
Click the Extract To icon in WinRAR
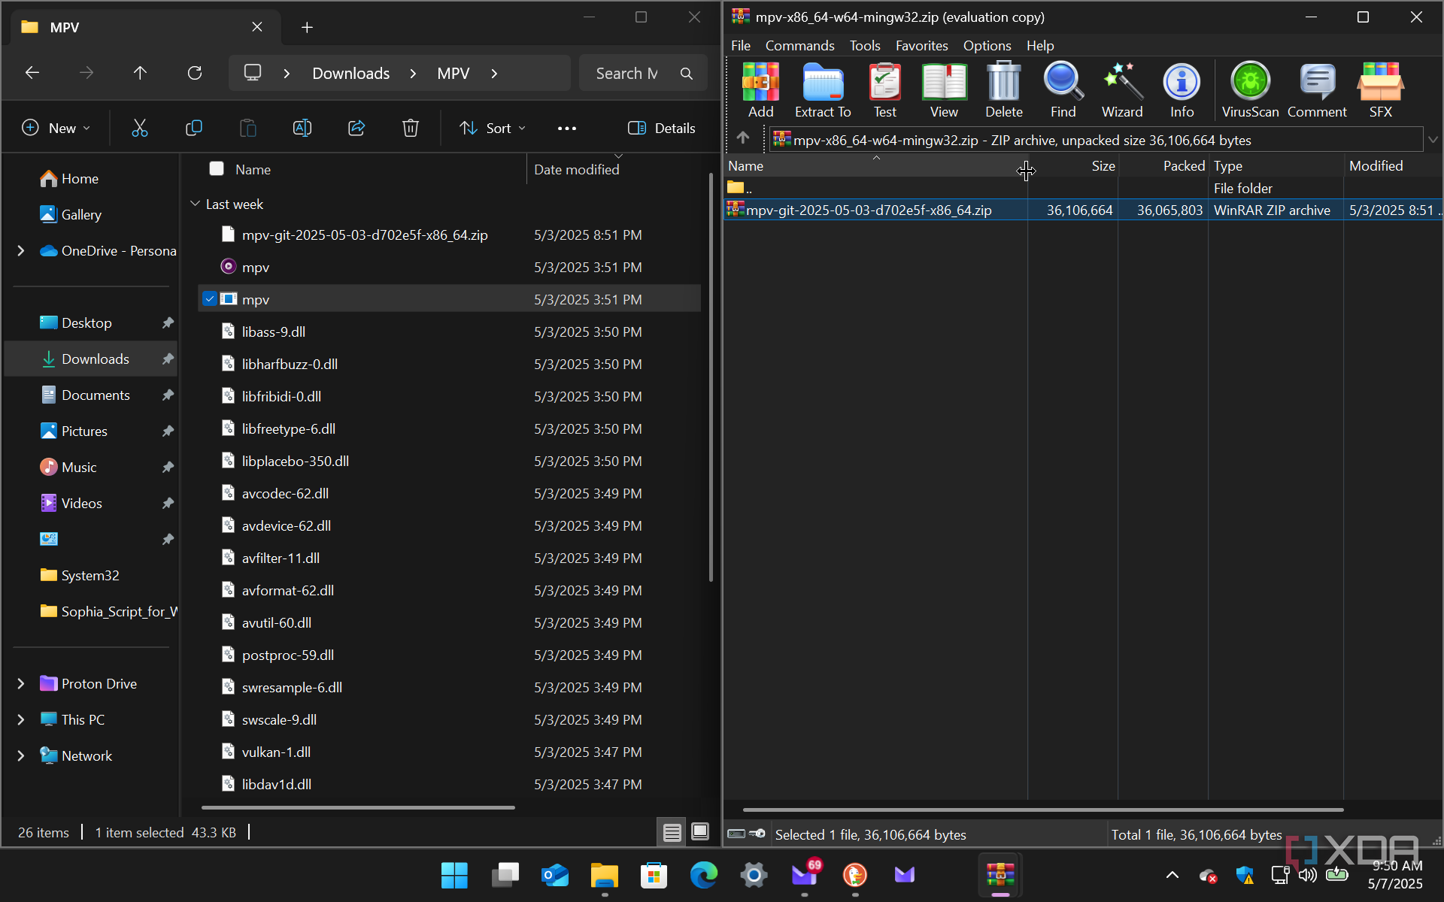(x=823, y=89)
